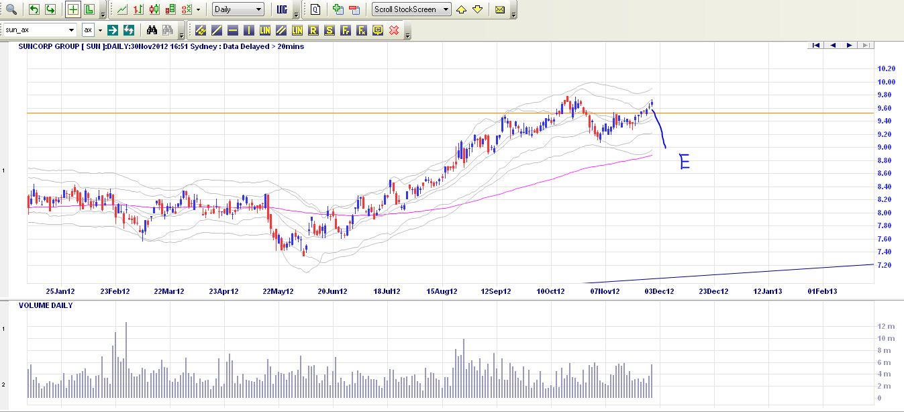Click the teal refresh swap icon
This screenshot has width=904, height=412.
tap(129, 30)
